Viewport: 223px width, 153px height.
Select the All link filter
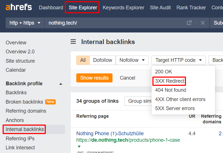coord(83,60)
